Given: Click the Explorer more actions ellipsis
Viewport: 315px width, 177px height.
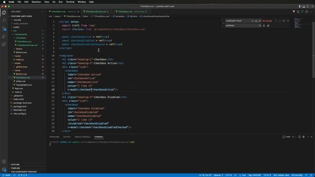Looking at the screenshot, I should pyautogui.click(x=42, y=12).
